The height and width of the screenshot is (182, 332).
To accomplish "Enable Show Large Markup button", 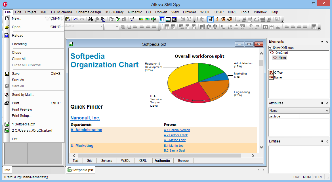I will [223, 19].
